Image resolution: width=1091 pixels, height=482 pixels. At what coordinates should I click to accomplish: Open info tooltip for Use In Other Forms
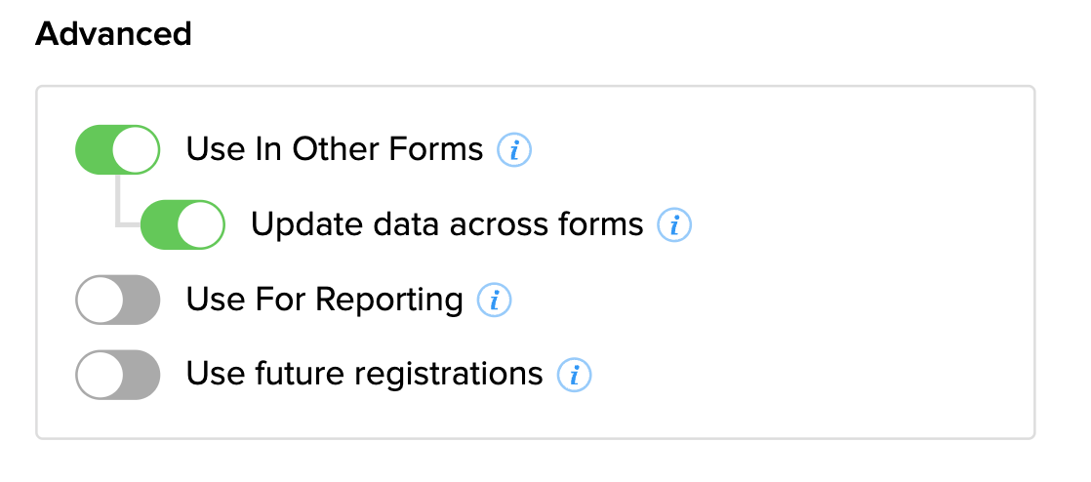coord(514,150)
